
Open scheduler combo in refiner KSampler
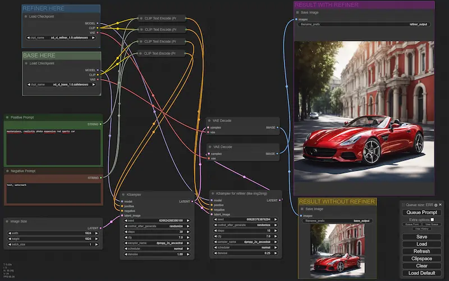click(245, 248)
